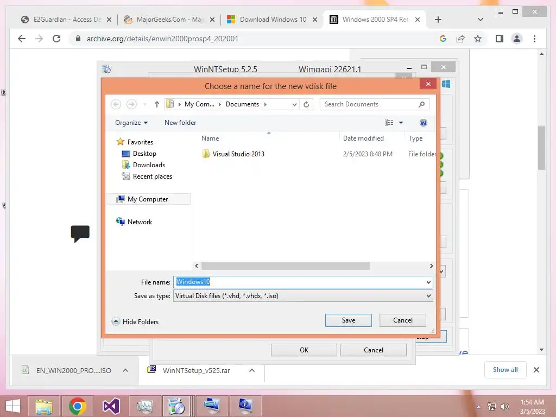
Task: Sort by Name column header
Action: coord(210,138)
